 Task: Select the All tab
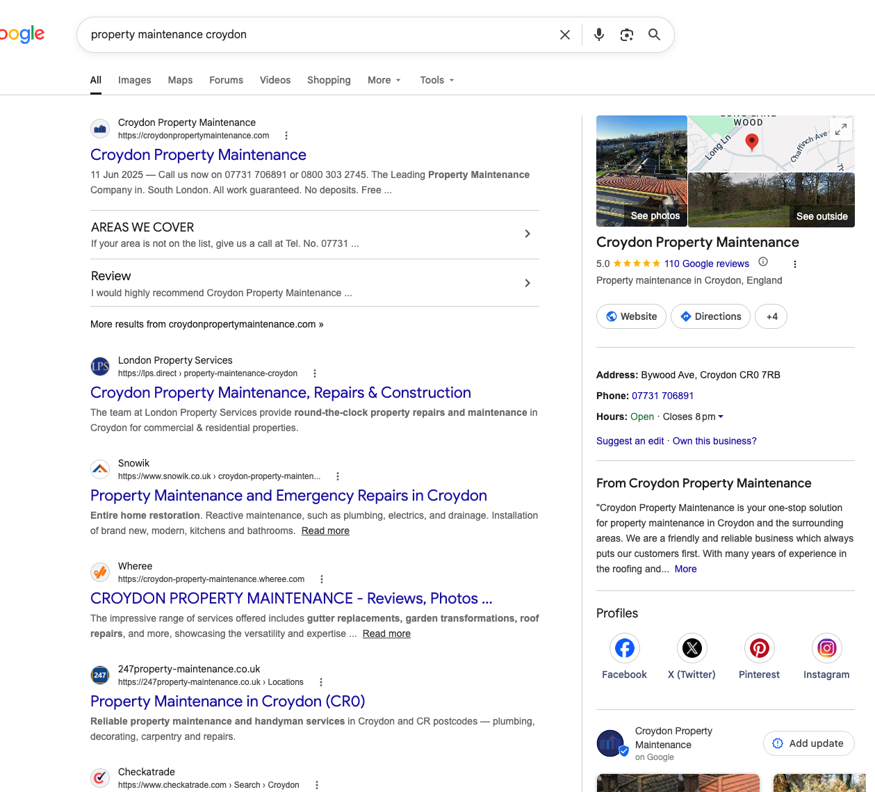(96, 80)
